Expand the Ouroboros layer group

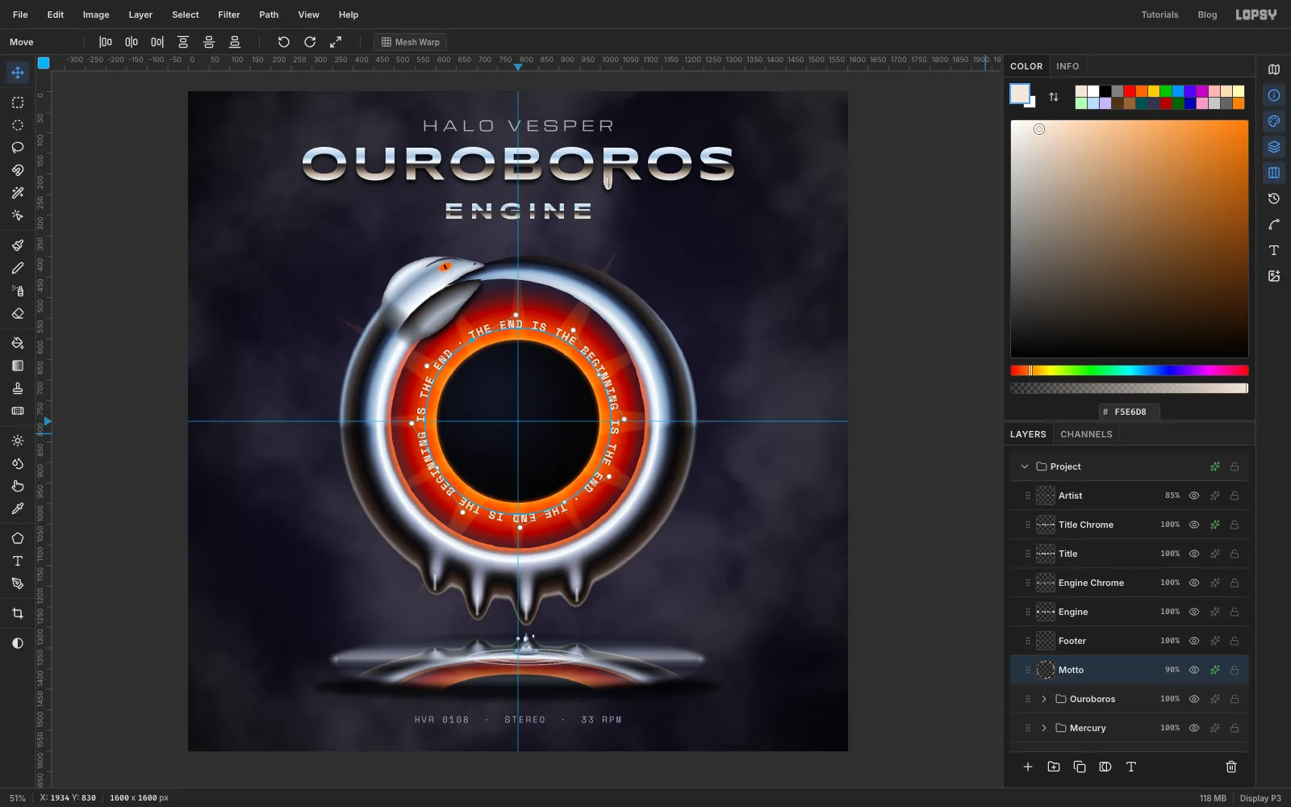point(1043,699)
